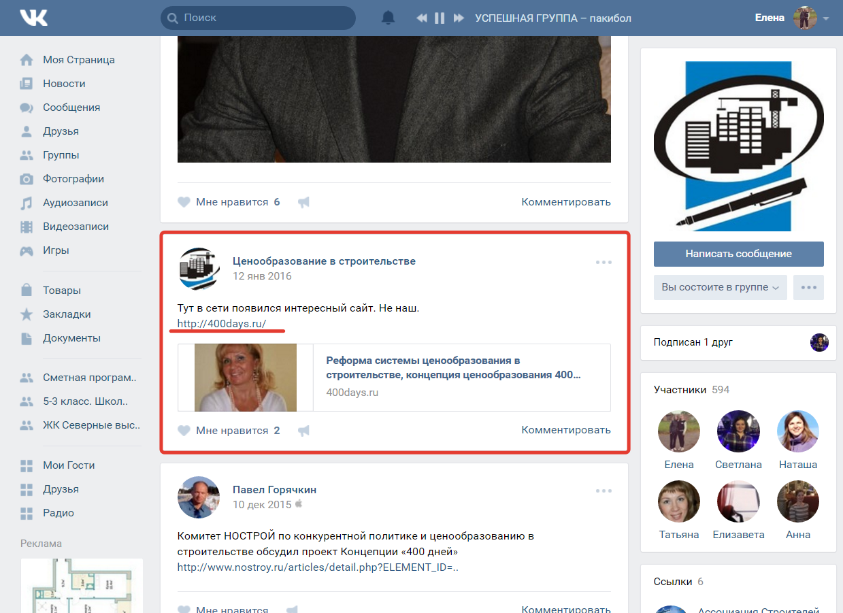
Task: Like the 400days.ru post with 2 likes
Action: point(229,431)
